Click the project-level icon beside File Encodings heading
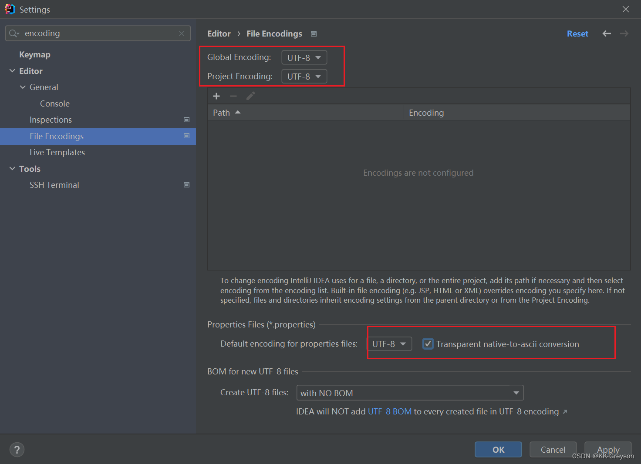Screen dimensions: 641x464 pos(314,34)
